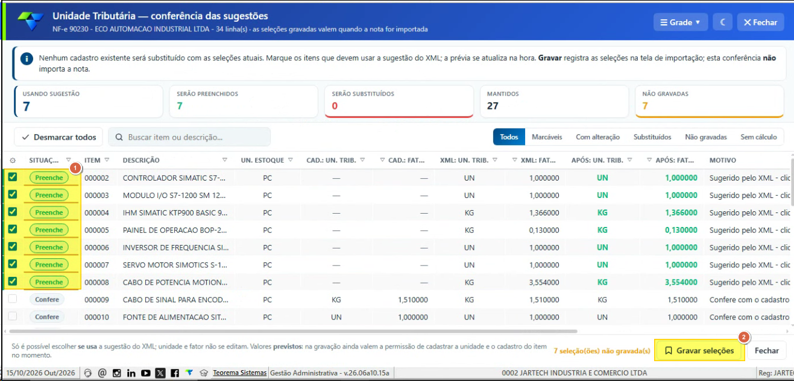Image resolution: width=794 pixels, height=381 pixels.
Task: Click the Desmarcar todos button
Action: click(58, 137)
